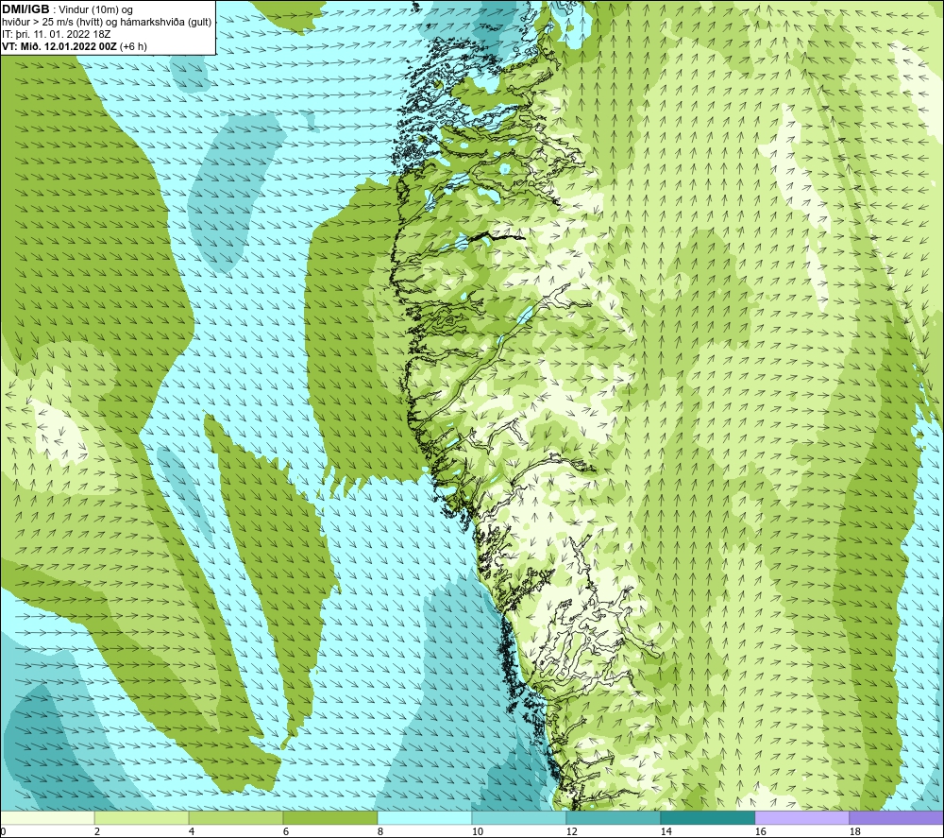Image resolution: width=944 pixels, height=838 pixels.
Task: Click the scale label '14'
Action: point(666,832)
